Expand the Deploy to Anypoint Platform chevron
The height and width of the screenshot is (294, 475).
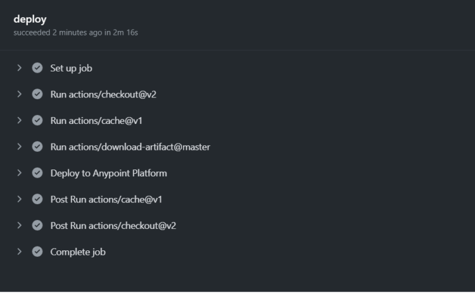click(x=20, y=173)
